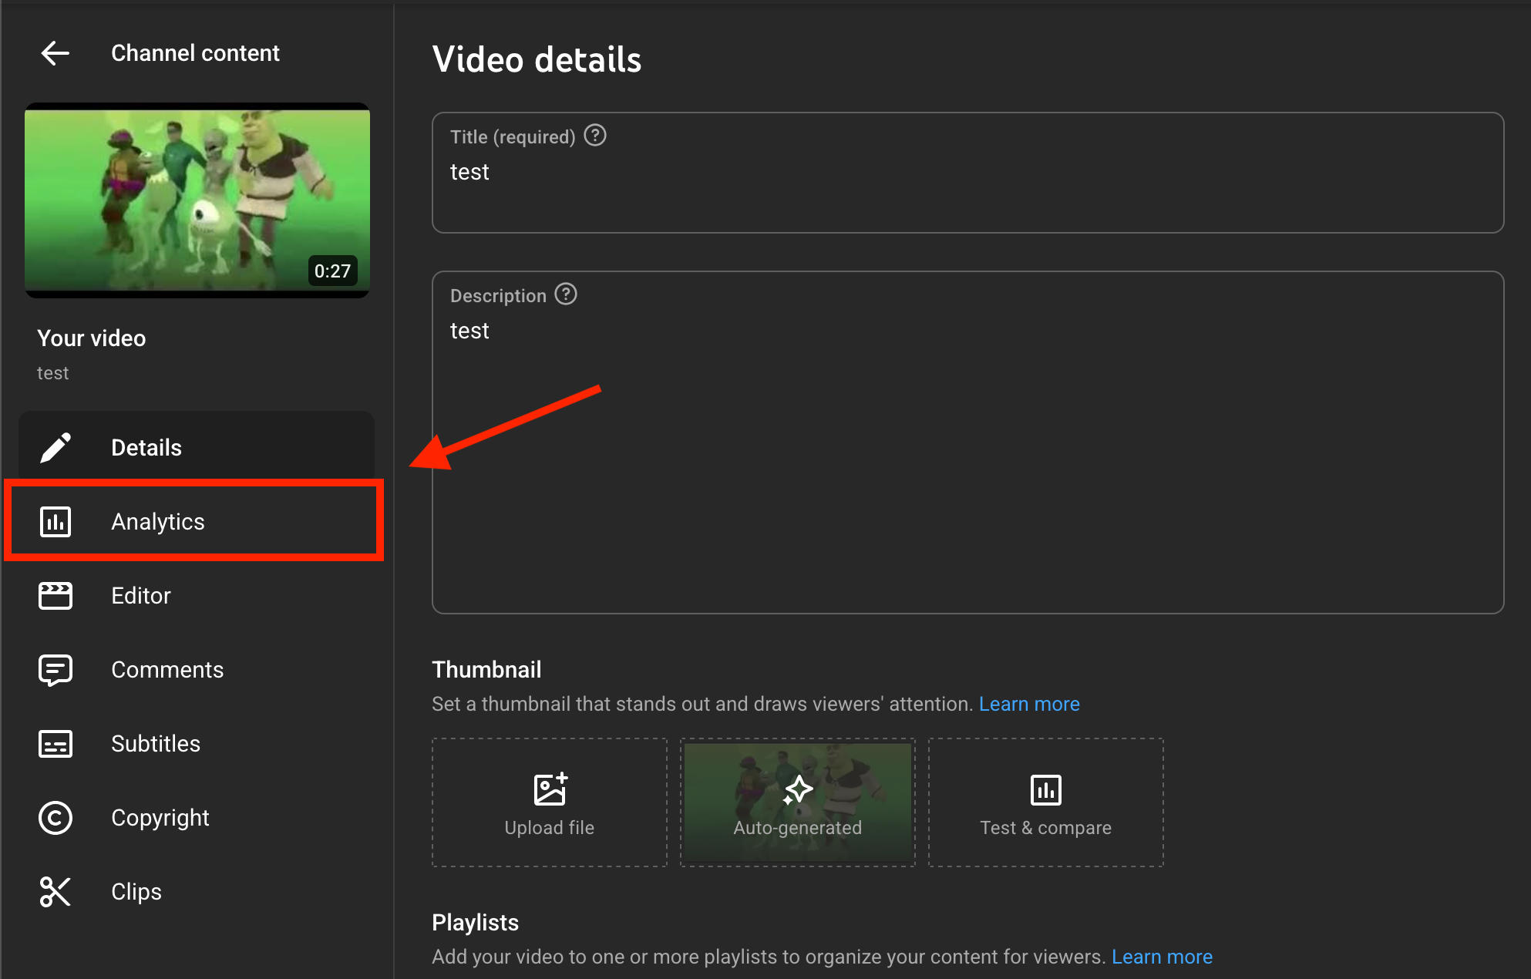Image resolution: width=1531 pixels, height=979 pixels.
Task: Select the Copyright icon
Action: [x=55, y=817]
